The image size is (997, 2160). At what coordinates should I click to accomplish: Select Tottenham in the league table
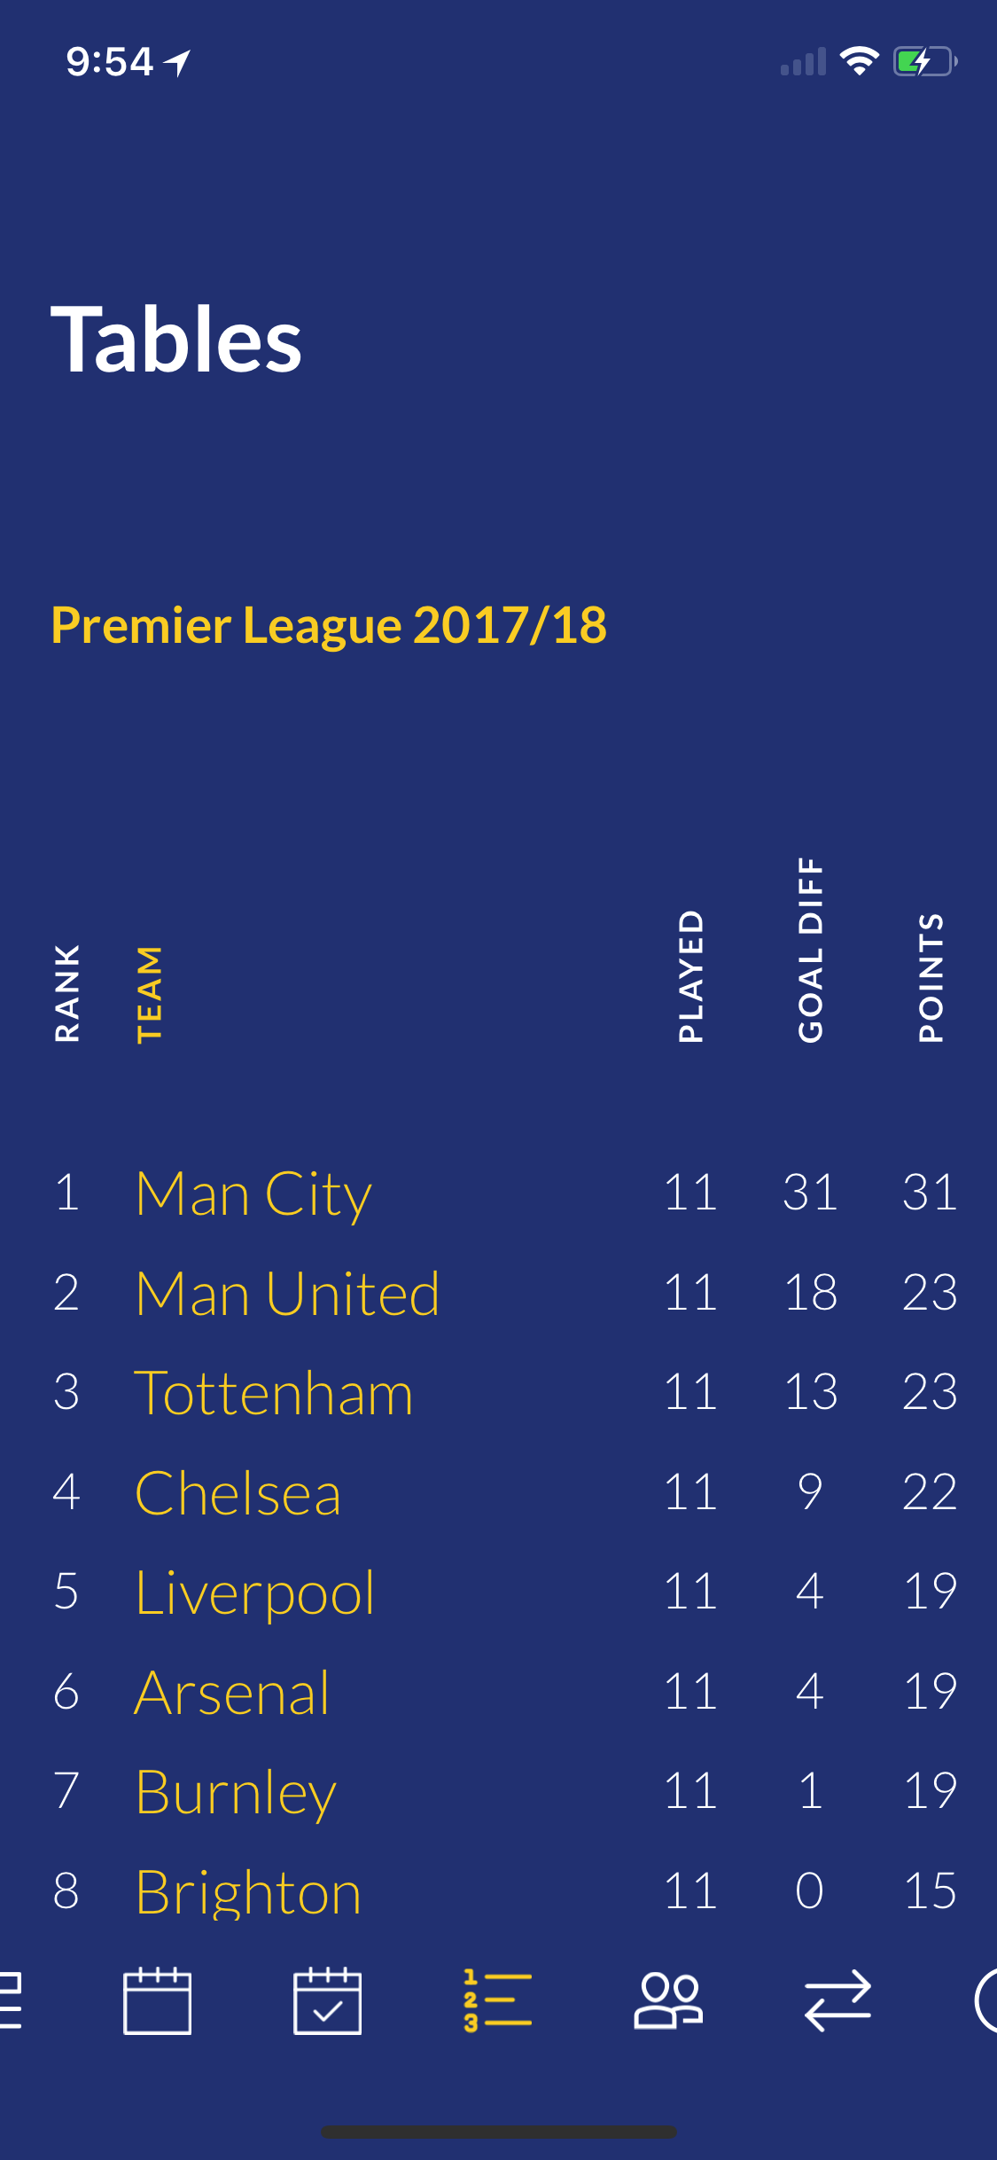tap(273, 1392)
